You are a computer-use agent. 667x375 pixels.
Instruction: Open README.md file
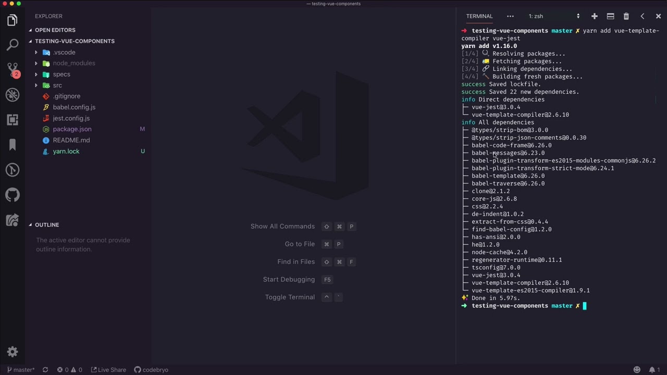(71, 140)
